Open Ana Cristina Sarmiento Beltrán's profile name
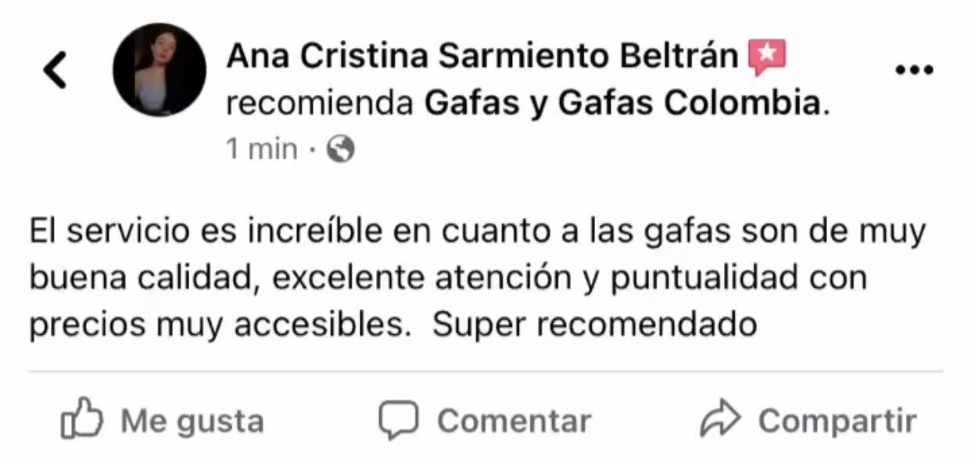This screenshot has height=459, width=971. [x=482, y=56]
